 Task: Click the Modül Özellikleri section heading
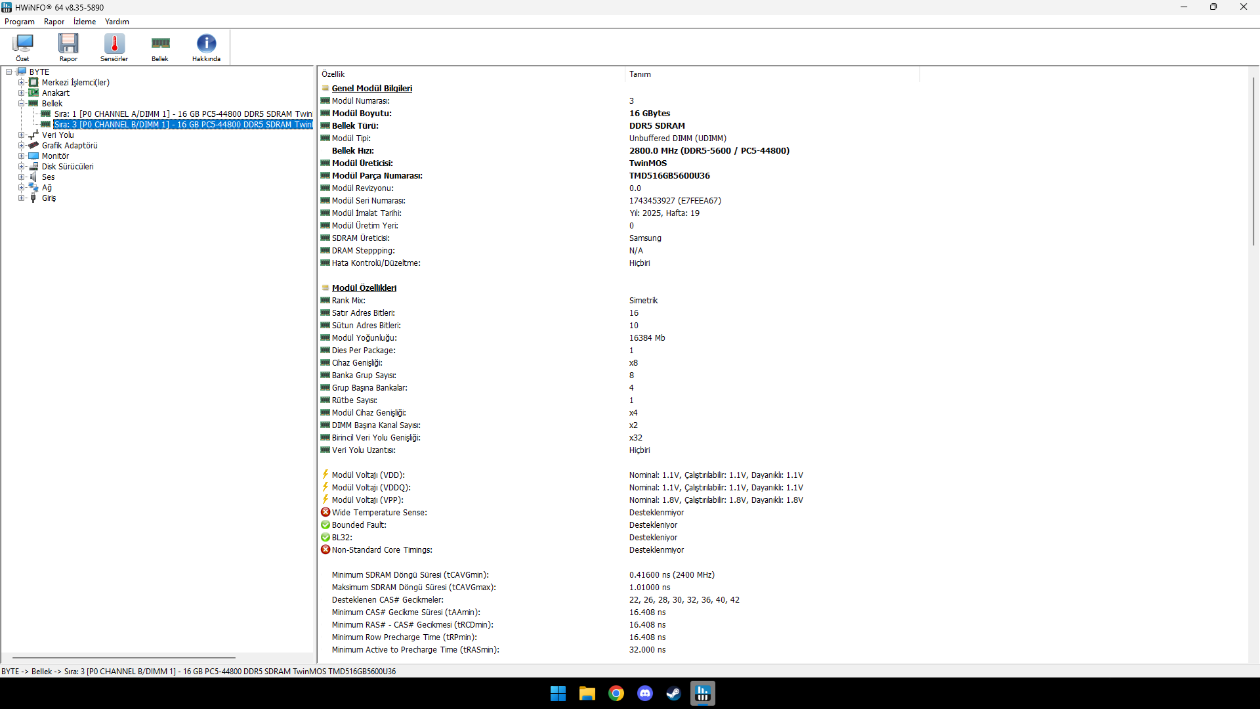point(364,288)
